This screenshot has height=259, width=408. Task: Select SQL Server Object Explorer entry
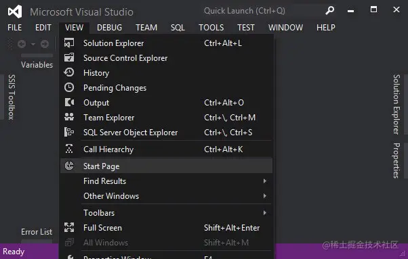click(166, 133)
